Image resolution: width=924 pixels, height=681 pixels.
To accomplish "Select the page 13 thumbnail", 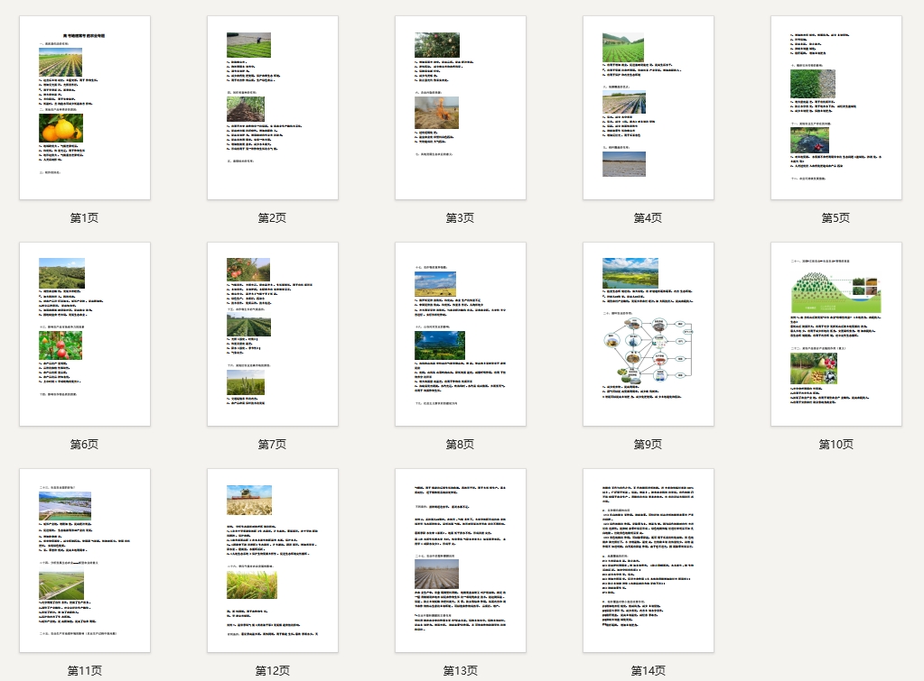I will tap(461, 561).
